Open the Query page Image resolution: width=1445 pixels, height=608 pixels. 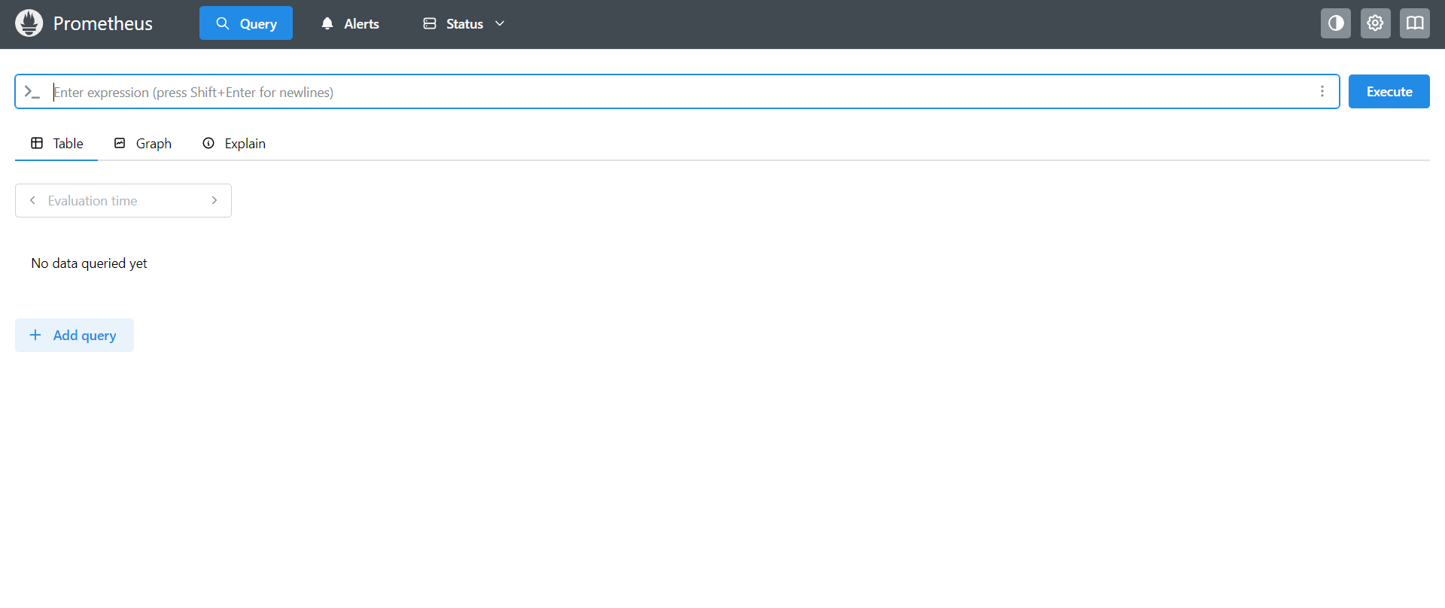(246, 23)
